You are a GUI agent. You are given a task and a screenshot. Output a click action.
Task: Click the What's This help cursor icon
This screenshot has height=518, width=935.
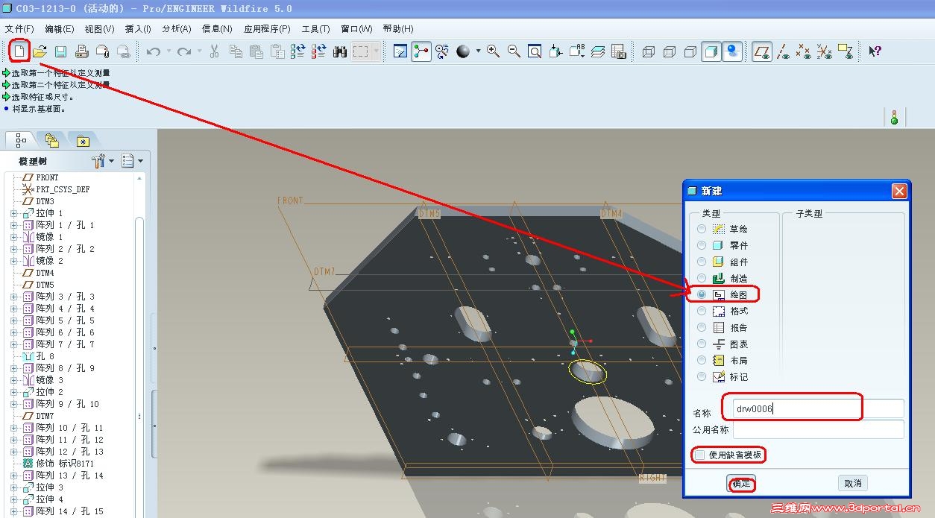[875, 51]
